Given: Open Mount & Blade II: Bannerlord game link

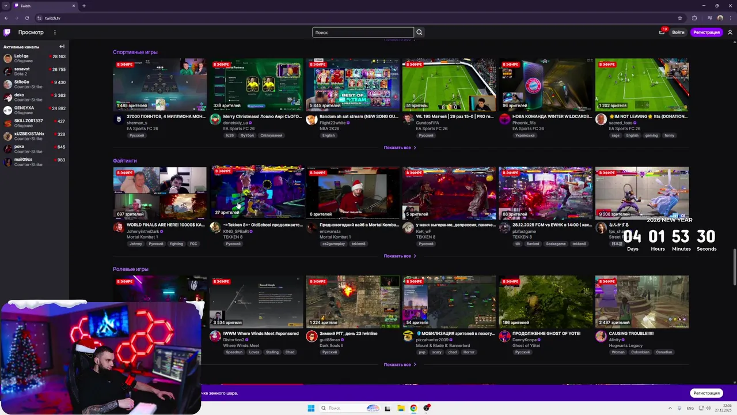Looking at the screenshot, I should 443,346.
